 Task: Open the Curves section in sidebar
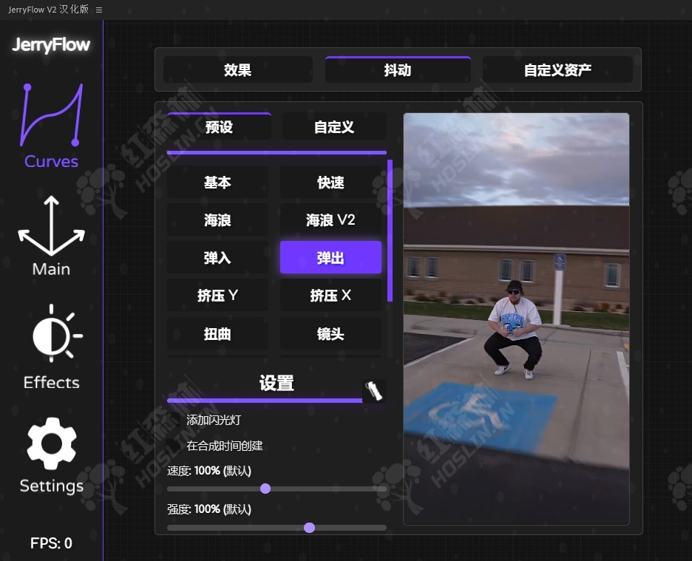[x=51, y=126]
